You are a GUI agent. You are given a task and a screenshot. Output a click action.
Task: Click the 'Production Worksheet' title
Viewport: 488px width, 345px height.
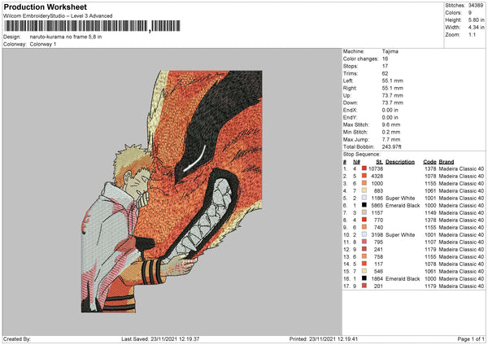45,7
